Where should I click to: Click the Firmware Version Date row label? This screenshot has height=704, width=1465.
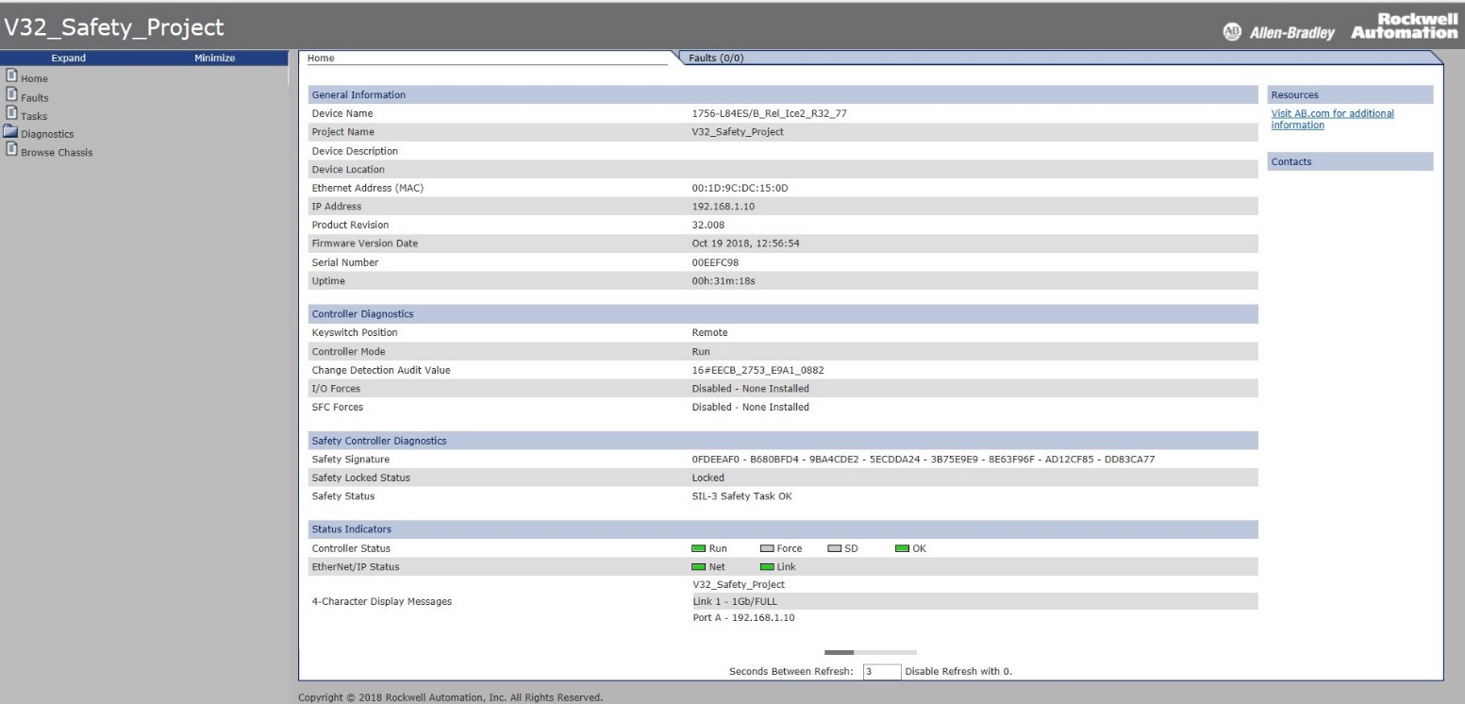(x=365, y=243)
